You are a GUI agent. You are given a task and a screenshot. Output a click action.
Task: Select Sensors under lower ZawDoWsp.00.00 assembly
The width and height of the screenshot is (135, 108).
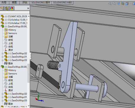click(11, 74)
